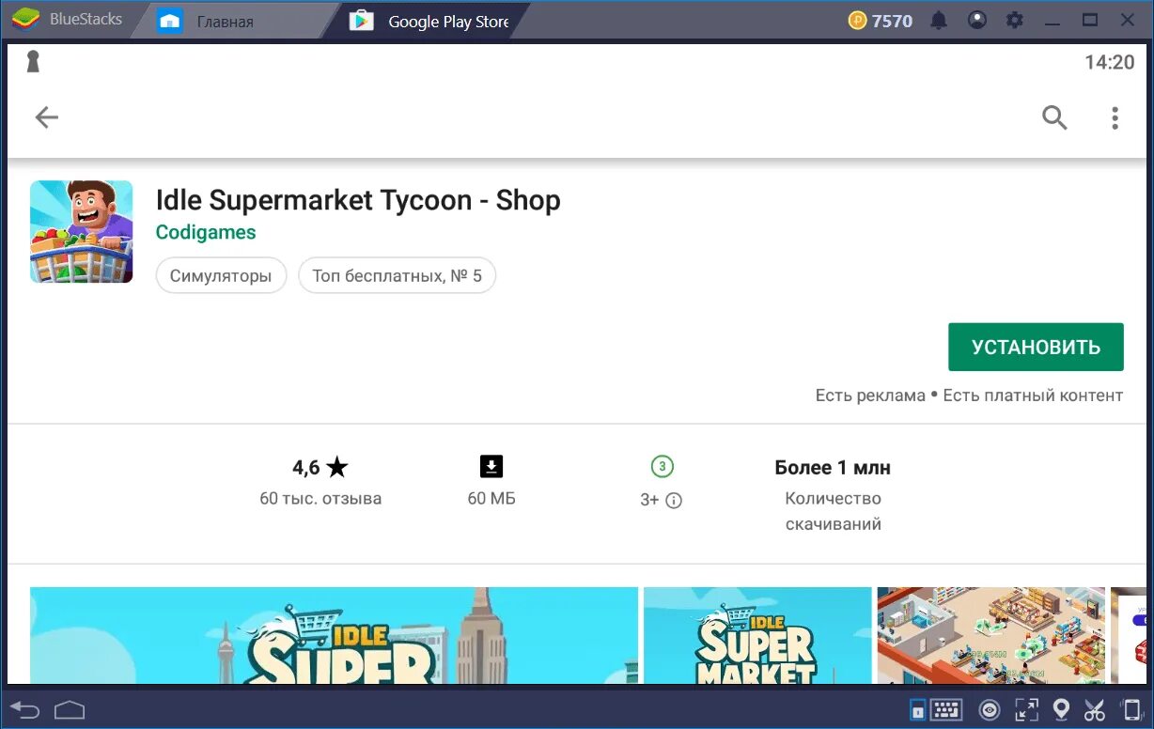Open the Idle Super Market logo screenshot
Image resolution: width=1154 pixels, height=729 pixels.
tap(757, 635)
